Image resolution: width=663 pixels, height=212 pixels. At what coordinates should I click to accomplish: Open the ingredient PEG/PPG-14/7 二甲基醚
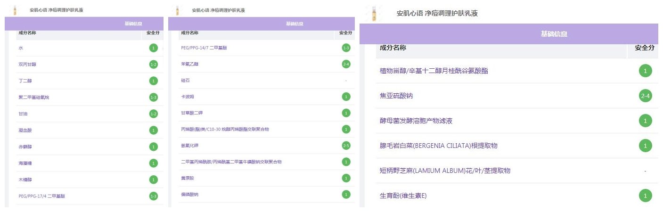204,48
